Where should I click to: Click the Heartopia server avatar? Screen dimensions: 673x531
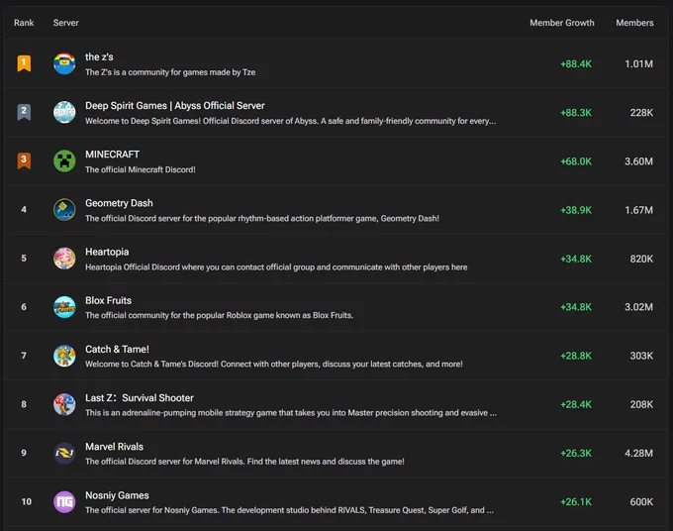coord(64,259)
